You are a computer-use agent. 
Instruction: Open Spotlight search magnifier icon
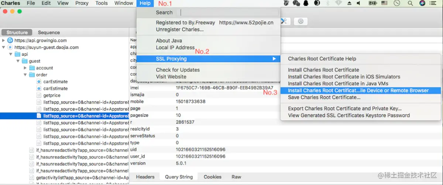[x=411, y=3]
